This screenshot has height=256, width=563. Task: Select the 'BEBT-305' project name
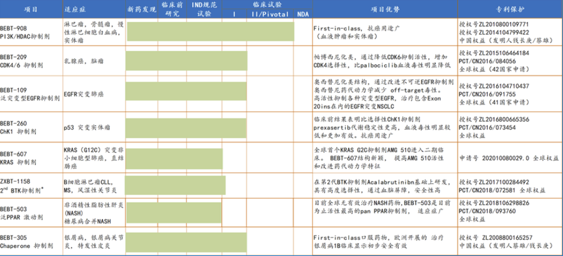(13, 238)
